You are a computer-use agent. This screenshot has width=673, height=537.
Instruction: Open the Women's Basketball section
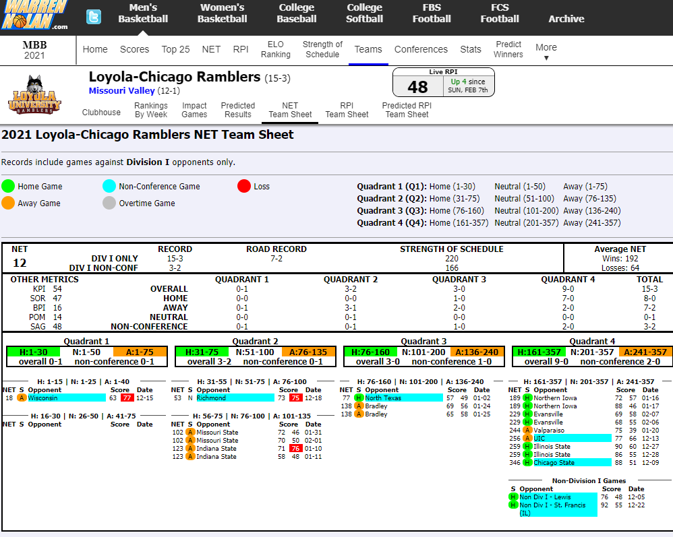[223, 13]
